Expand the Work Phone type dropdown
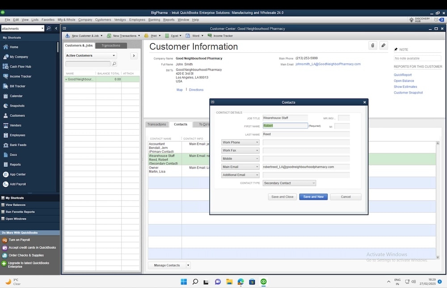 point(240,143)
